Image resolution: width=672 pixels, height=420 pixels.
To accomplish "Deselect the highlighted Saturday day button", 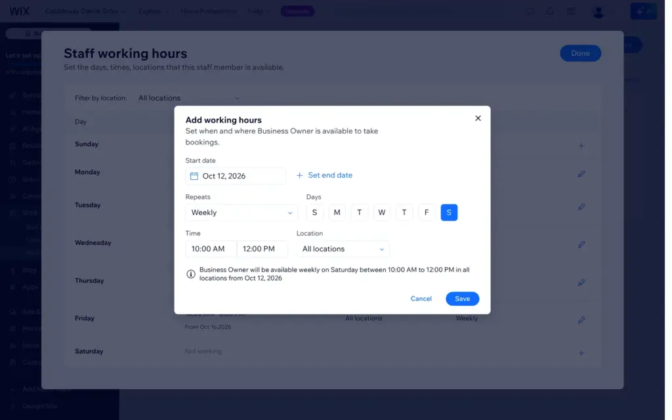I will [x=449, y=213].
